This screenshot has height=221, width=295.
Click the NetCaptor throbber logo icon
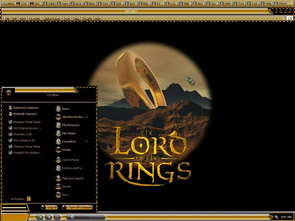(290, 18)
